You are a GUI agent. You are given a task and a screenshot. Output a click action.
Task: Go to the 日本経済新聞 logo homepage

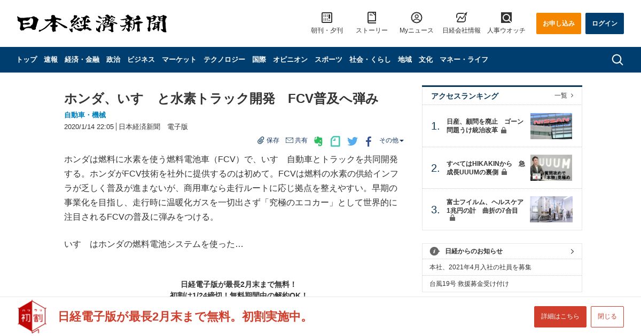[92, 23]
